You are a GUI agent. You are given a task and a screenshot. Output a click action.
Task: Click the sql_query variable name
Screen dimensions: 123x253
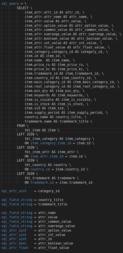10,4
